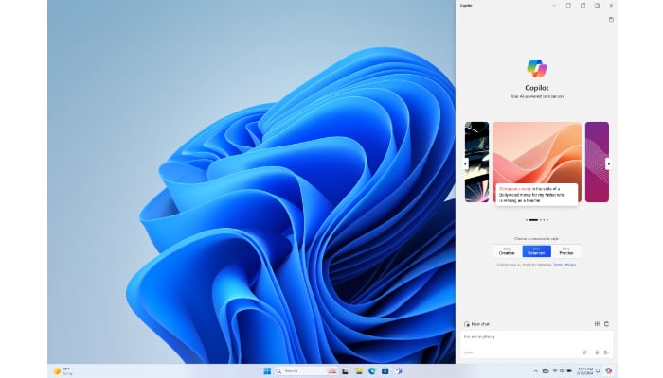663x378 pixels.
Task: Toggle Copilot from the taskbar corner
Action: (x=609, y=370)
